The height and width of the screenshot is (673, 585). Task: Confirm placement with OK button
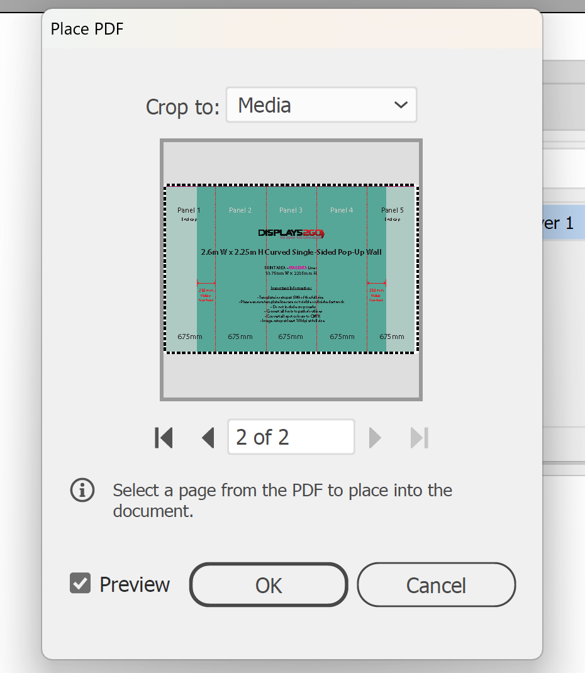coord(269,584)
